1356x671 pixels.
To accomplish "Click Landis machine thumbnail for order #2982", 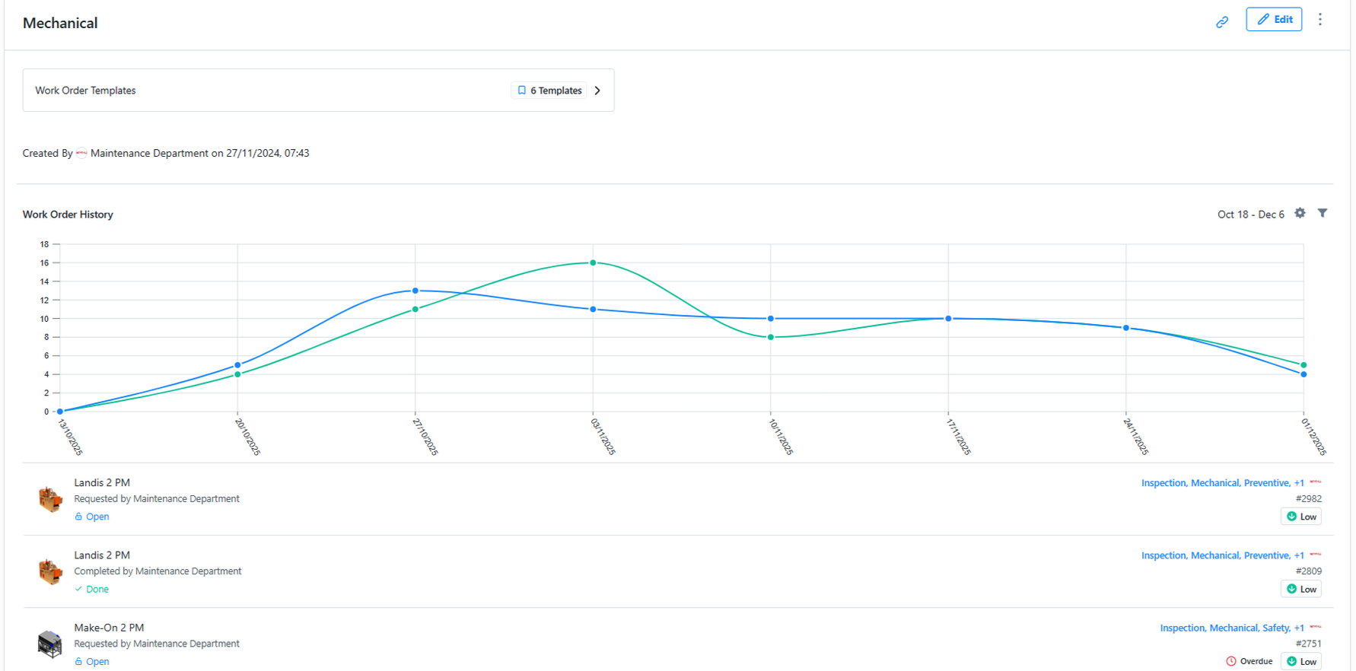I will 50,499.
